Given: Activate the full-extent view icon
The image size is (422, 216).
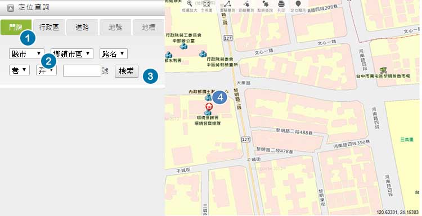Looking at the screenshot, I should point(206,4).
